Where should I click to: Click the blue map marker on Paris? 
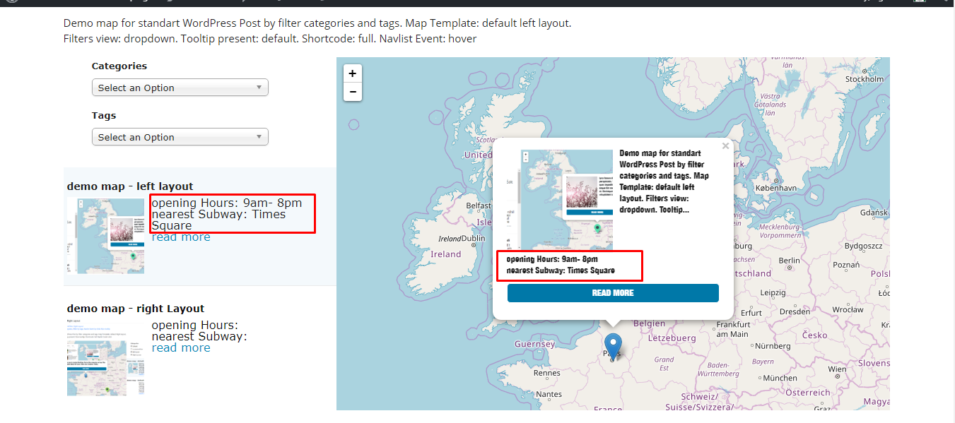(613, 346)
